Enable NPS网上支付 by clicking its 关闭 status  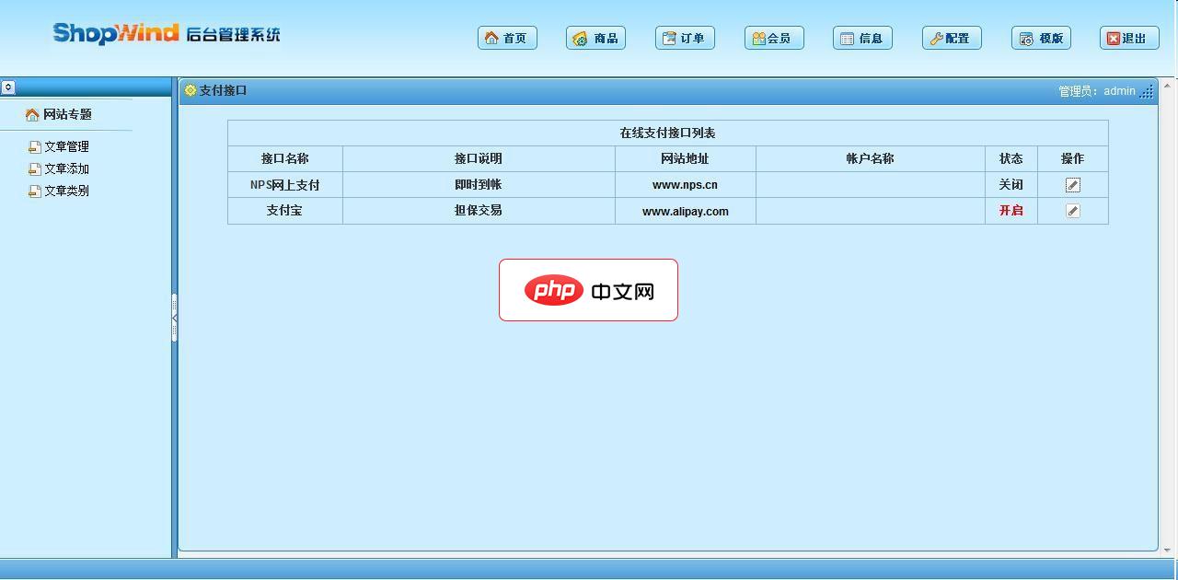pyautogui.click(x=1011, y=184)
